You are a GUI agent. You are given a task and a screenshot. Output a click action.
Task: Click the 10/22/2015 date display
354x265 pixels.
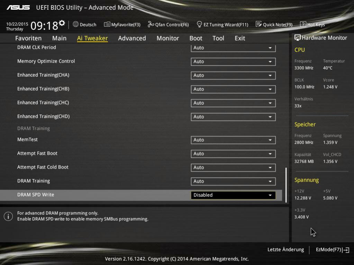coord(17,24)
